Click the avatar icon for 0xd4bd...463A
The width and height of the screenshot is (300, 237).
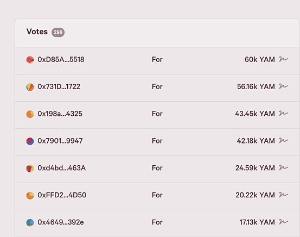[30, 169]
